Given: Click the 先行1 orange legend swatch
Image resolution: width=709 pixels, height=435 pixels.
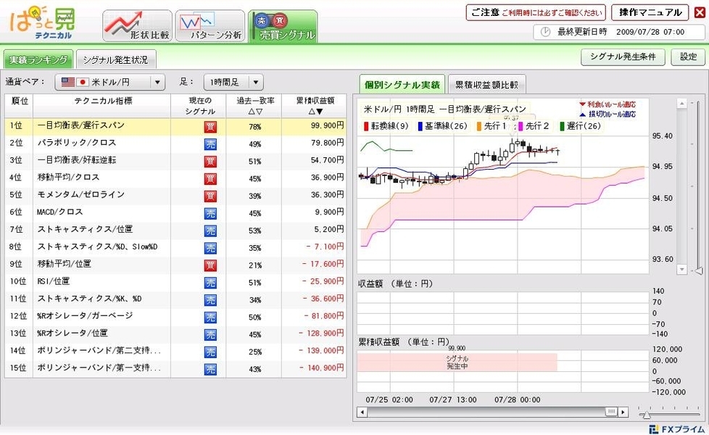Looking at the screenshot, I should coord(479,126).
